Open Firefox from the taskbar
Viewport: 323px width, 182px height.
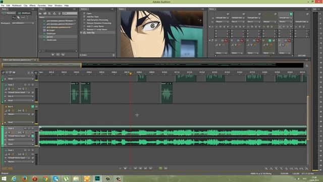click(24, 178)
